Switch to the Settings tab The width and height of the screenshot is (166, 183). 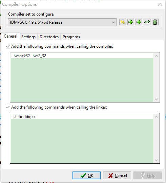tap(28, 37)
